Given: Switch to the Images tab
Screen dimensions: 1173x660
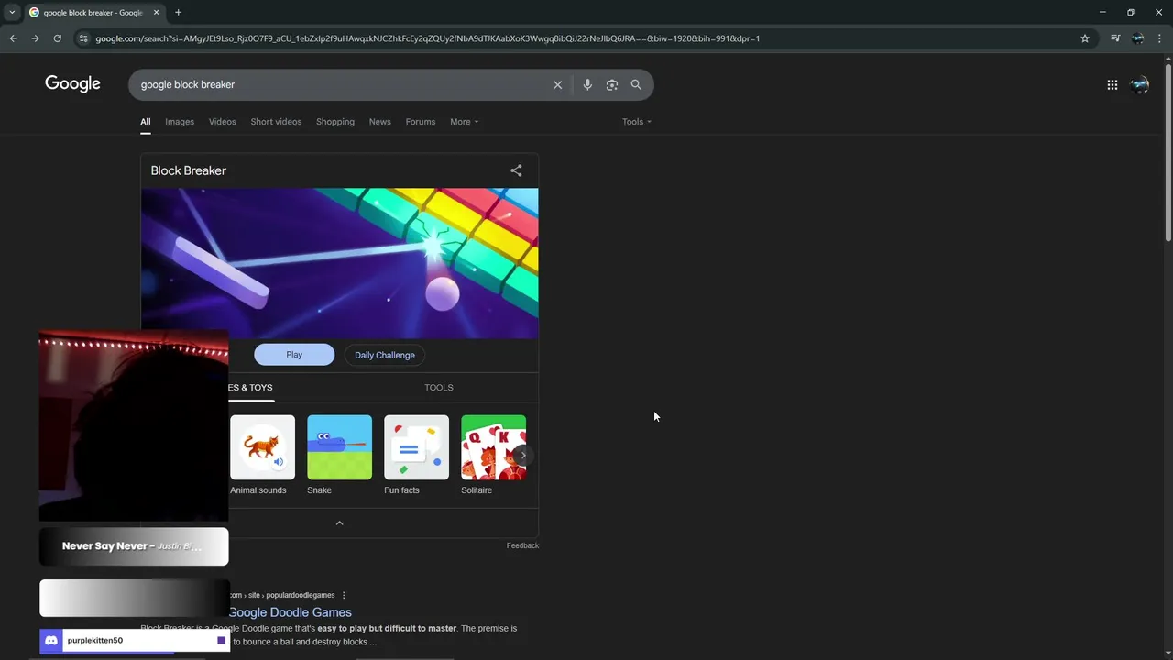Looking at the screenshot, I should click(x=180, y=122).
